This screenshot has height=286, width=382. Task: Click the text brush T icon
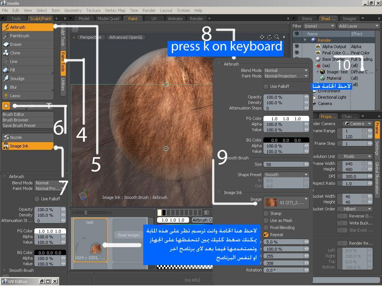pyautogui.click(x=49, y=106)
